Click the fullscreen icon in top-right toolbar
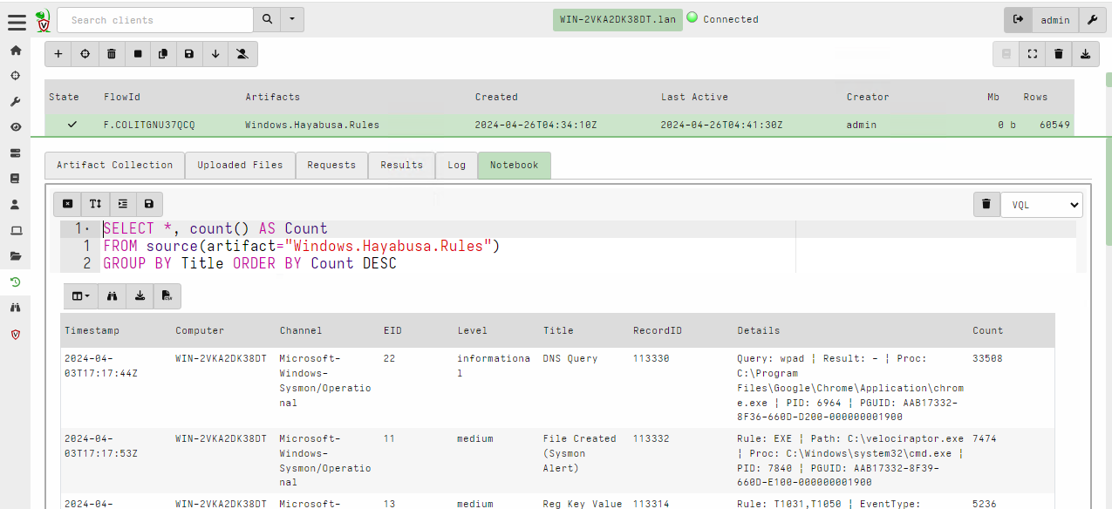Viewport: 1112px width, 509px height. [1033, 54]
